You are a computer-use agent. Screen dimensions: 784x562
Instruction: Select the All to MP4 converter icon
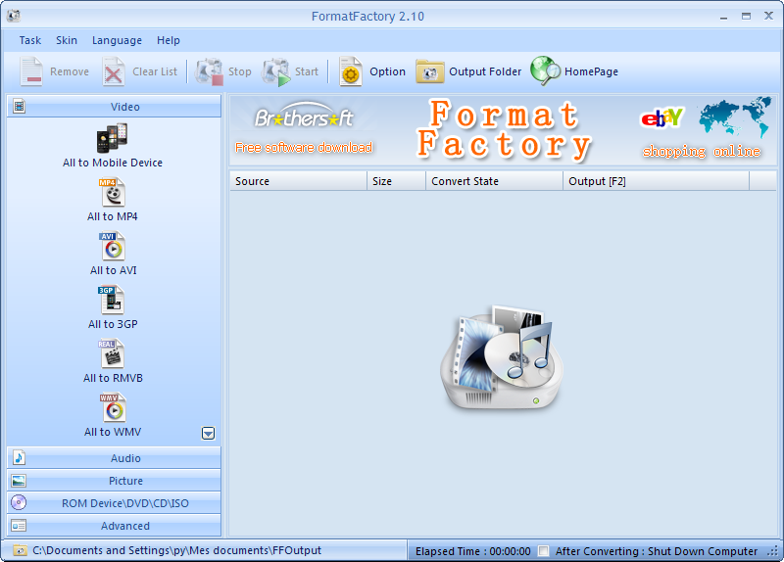tap(112, 194)
